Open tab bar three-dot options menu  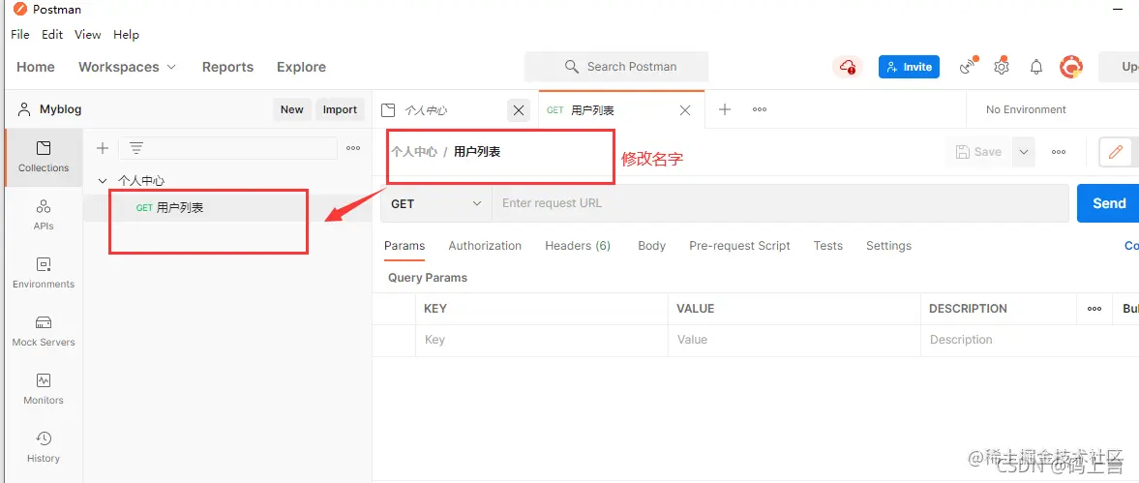click(759, 109)
